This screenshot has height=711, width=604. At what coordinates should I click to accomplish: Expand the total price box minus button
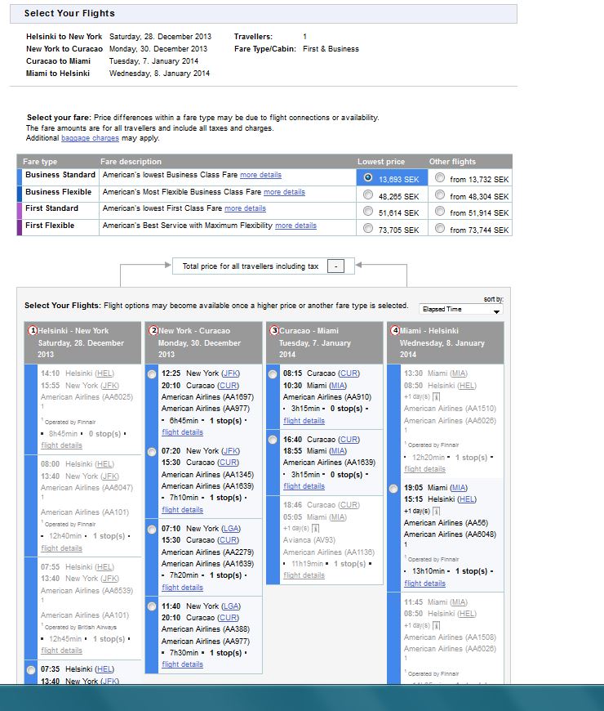click(335, 266)
